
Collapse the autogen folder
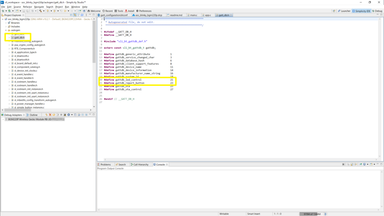[x=6, y=30]
